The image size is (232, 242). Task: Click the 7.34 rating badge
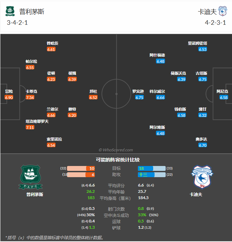[30, 98]
